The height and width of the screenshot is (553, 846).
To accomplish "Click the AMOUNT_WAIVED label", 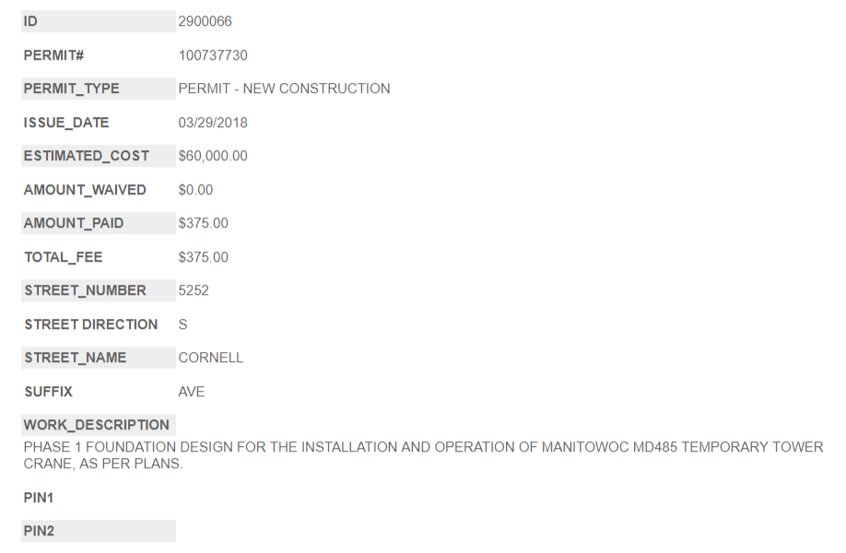I will [x=85, y=190].
